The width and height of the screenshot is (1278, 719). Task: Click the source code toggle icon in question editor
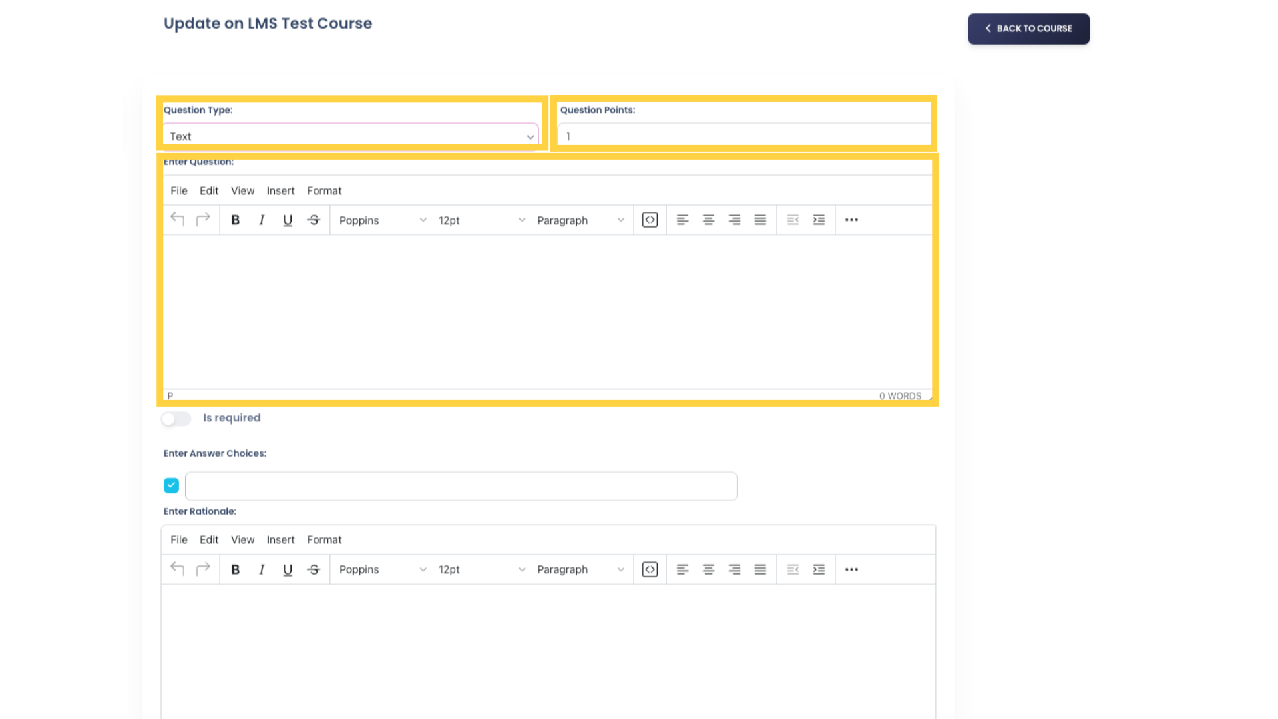[650, 220]
